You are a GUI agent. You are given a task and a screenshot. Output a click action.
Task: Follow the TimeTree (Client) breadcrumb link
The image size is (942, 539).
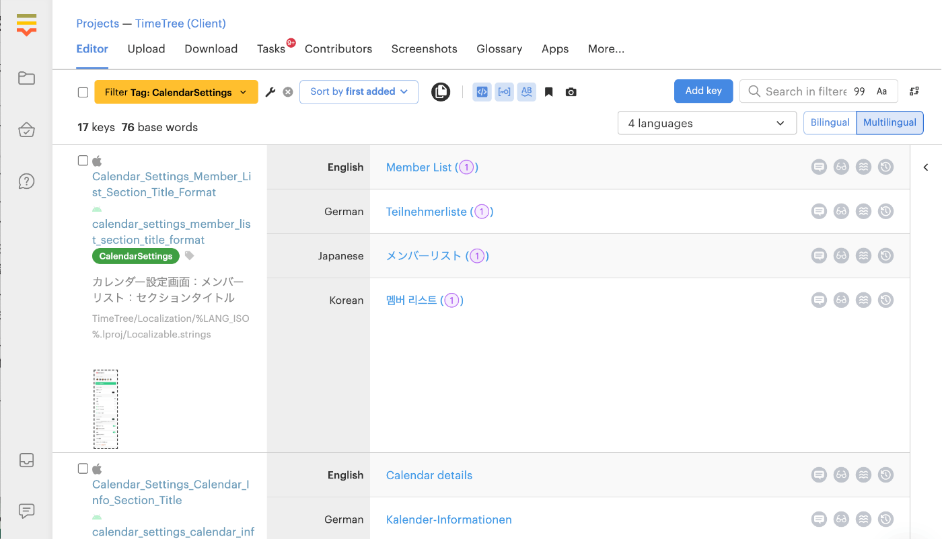[180, 24]
